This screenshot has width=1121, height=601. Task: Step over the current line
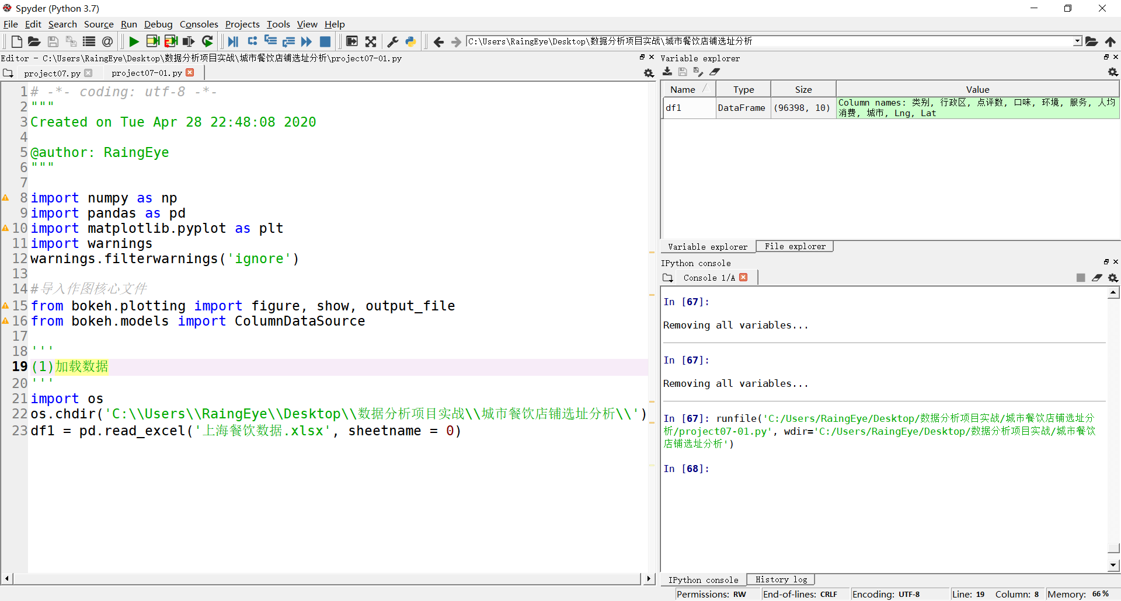tap(252, 41)
